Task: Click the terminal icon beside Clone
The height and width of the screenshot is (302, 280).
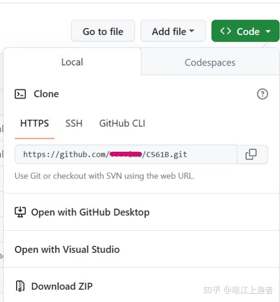Action: [x=20, y=94]
